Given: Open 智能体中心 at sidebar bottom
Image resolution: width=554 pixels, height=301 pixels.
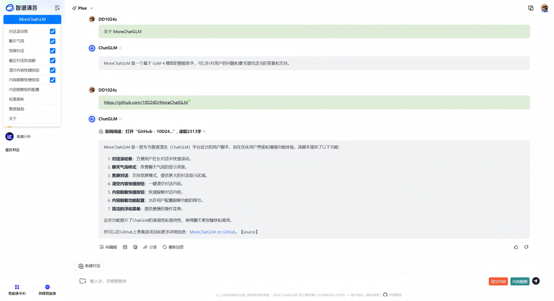Looking at the screenshot, I should click(x=17, y=290).
